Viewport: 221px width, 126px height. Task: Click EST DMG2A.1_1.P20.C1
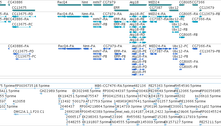pos(22,114)
